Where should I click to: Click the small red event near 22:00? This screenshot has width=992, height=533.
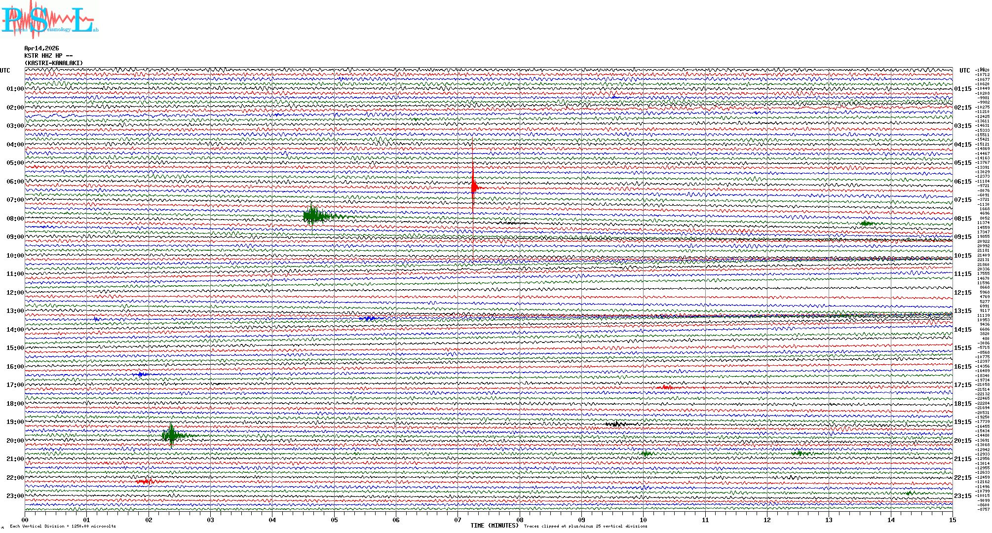coord(146,481)
